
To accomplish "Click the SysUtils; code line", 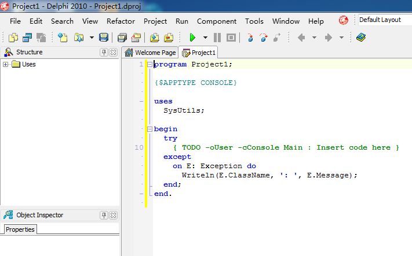I will (x=184, y=110).
